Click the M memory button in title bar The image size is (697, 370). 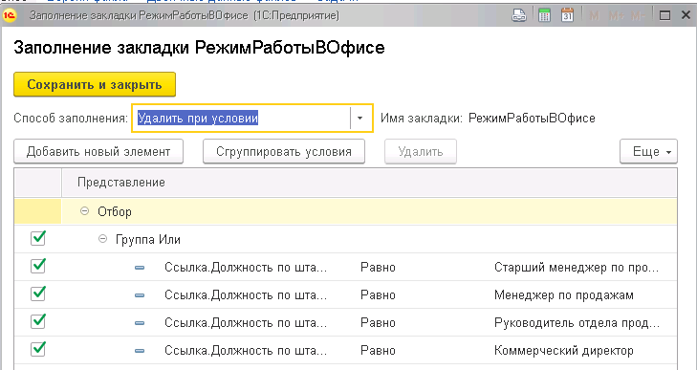594,16
